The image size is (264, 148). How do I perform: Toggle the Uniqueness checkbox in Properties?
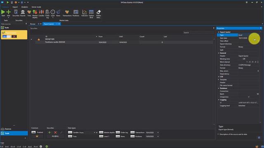(x=248, y=97)
